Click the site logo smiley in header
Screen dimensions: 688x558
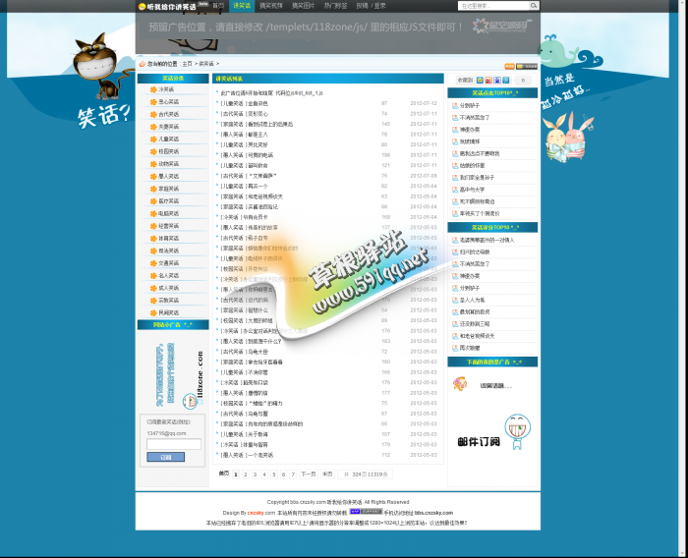(x=143, y=6)
